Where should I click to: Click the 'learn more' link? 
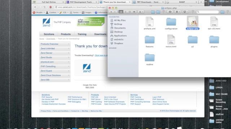click(x=90, y=87)
